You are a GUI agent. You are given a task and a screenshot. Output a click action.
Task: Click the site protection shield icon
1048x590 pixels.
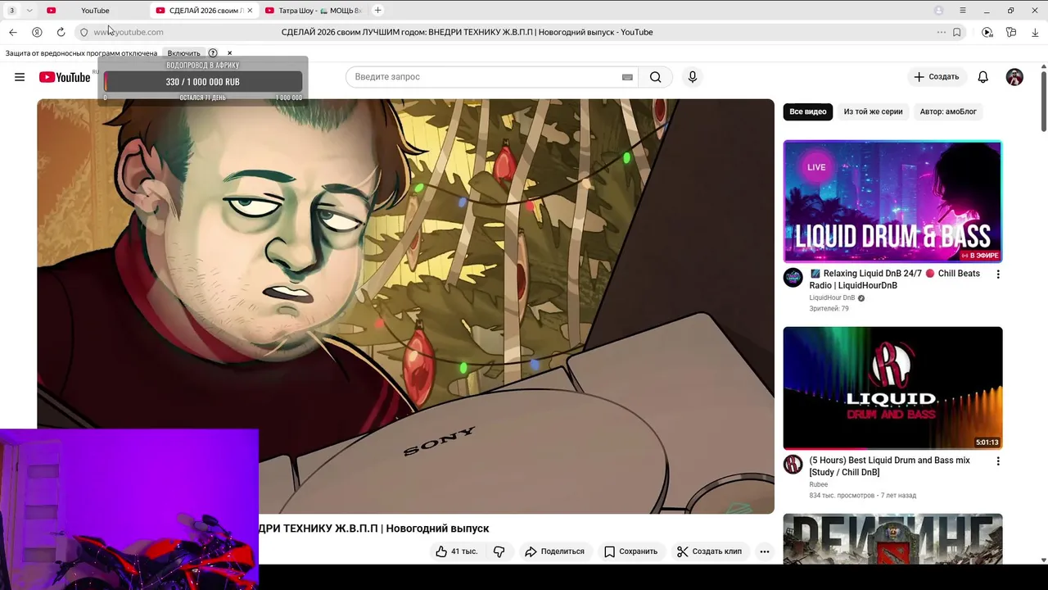coord(84,32)
